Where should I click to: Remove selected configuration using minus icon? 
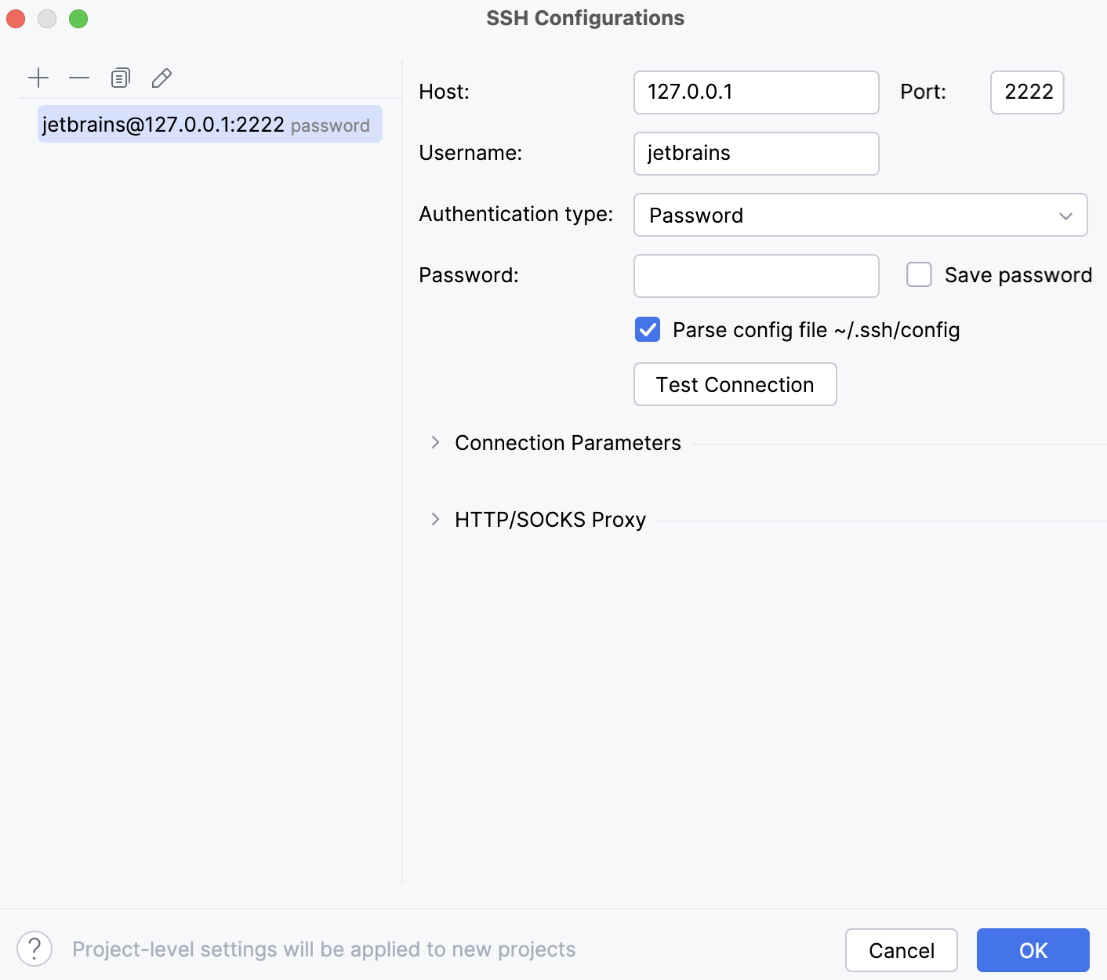[79, 78]
